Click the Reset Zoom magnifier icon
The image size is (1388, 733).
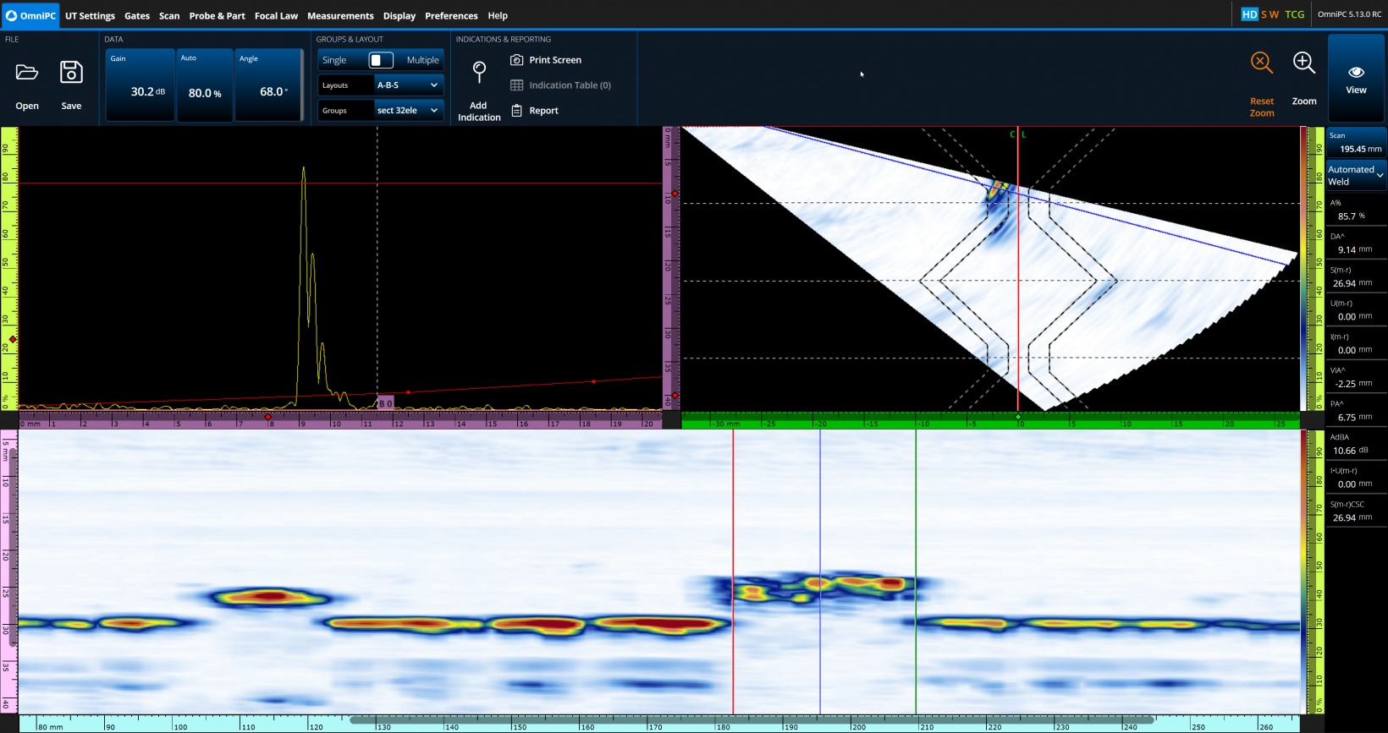1261,63
